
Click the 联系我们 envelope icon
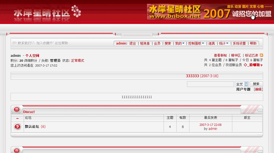click(x=14, y=43)
